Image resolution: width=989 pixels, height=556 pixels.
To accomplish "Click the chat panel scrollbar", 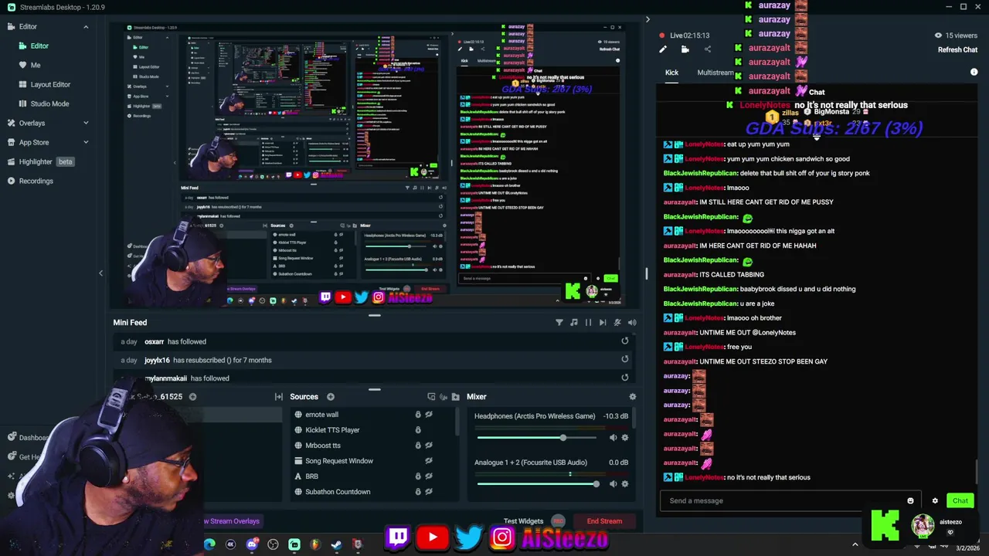I will 977,471.
